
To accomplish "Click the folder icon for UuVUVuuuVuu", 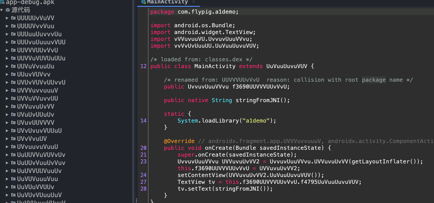I will (13, 179).
